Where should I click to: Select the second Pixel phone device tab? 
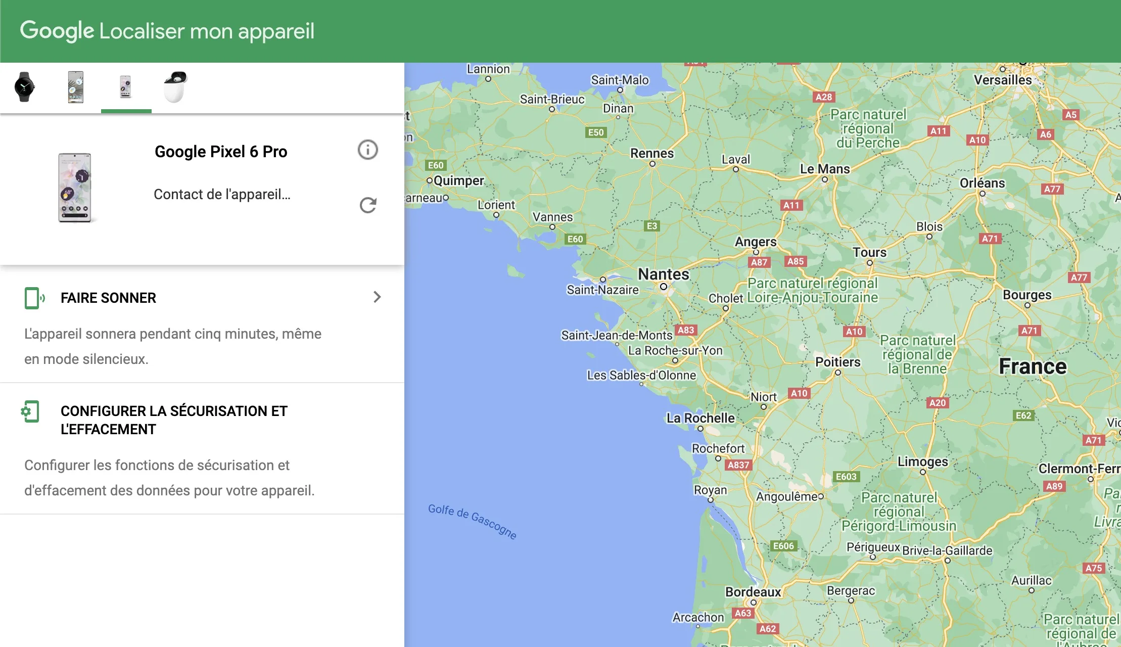[x=76, y=87]
